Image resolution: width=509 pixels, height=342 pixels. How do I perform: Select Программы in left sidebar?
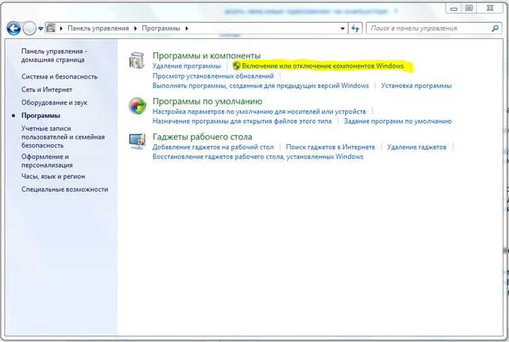(x=41, y=116)
